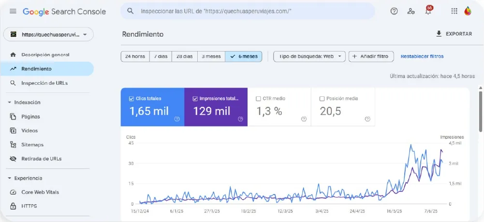Image resolution: width=484 pixels, height=222 pixels.
Task: Click the 1,65 mil clicks value
Action: [x=149, y=111]
